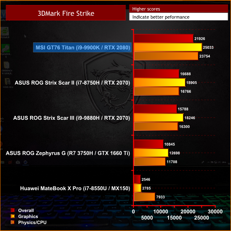Click the Strix Scar III Physics/CPU bar
Viewport: 231px width, 231px height.
(x=156, y=126)
